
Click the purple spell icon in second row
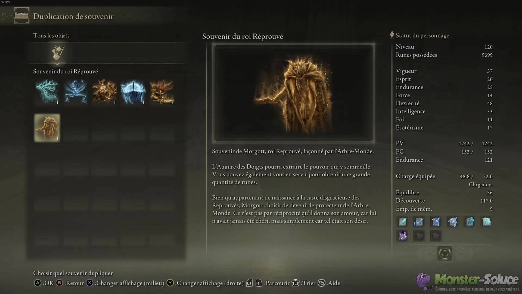click(x=402, y=236)
